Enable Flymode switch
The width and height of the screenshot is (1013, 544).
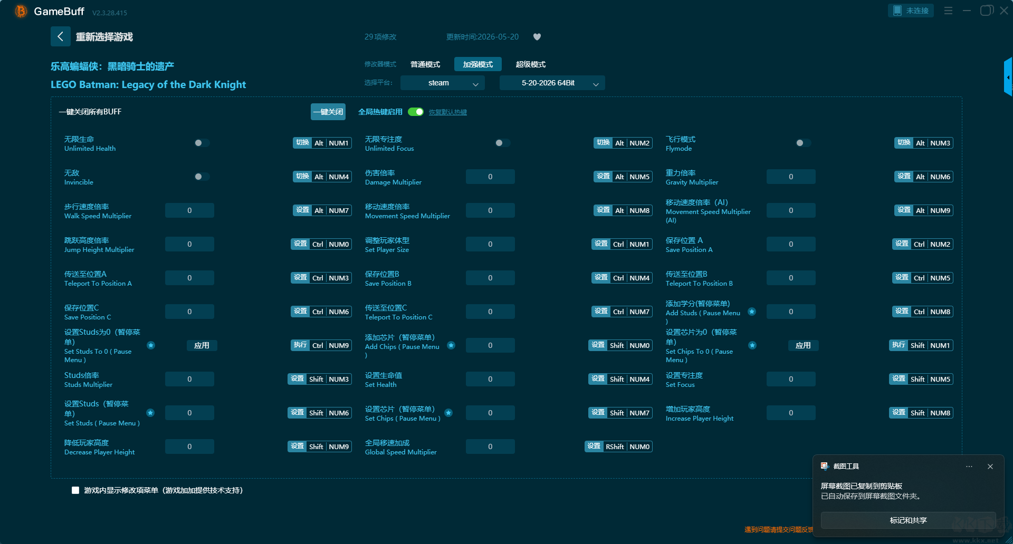804,143
